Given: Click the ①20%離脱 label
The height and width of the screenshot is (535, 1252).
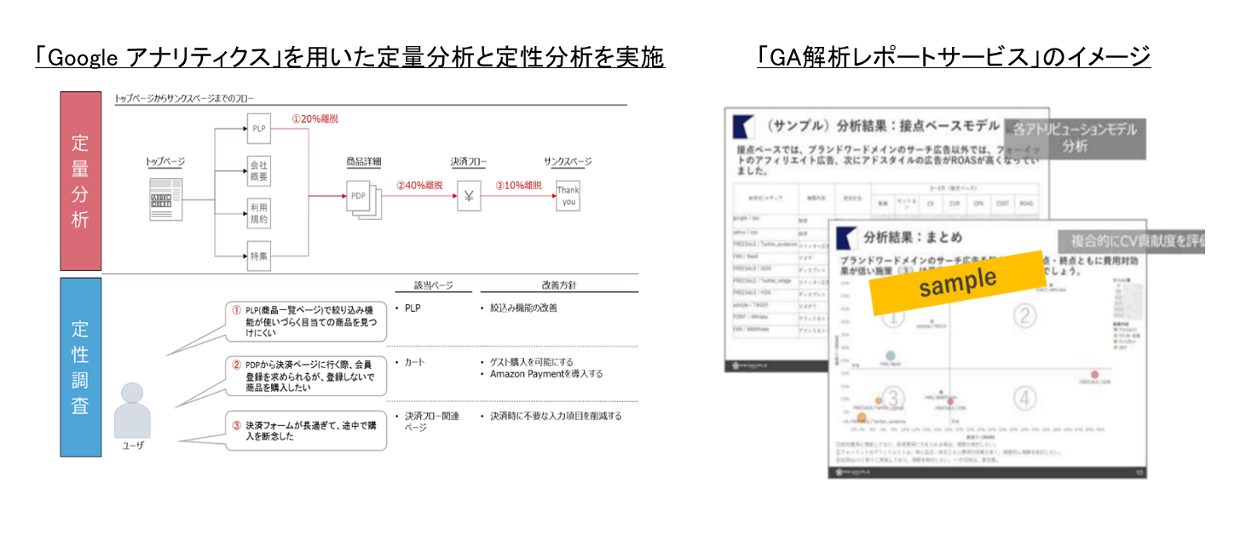Looking at the screenshot, I should click(315, 119).
